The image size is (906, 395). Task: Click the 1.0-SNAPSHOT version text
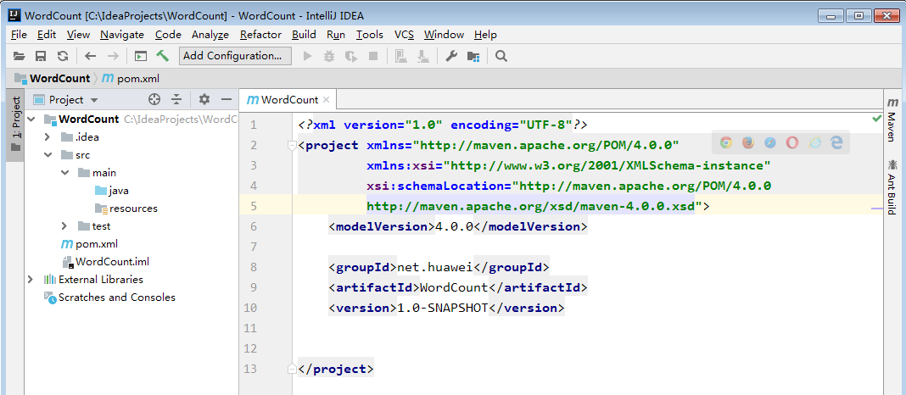point(443,308)
